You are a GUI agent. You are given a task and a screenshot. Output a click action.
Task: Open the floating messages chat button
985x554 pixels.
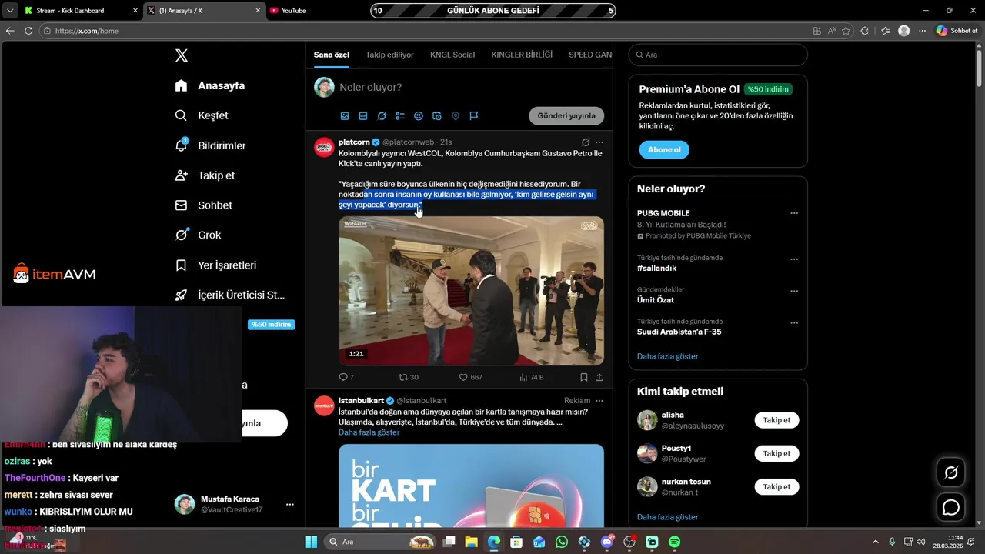(x=951, y=508)
